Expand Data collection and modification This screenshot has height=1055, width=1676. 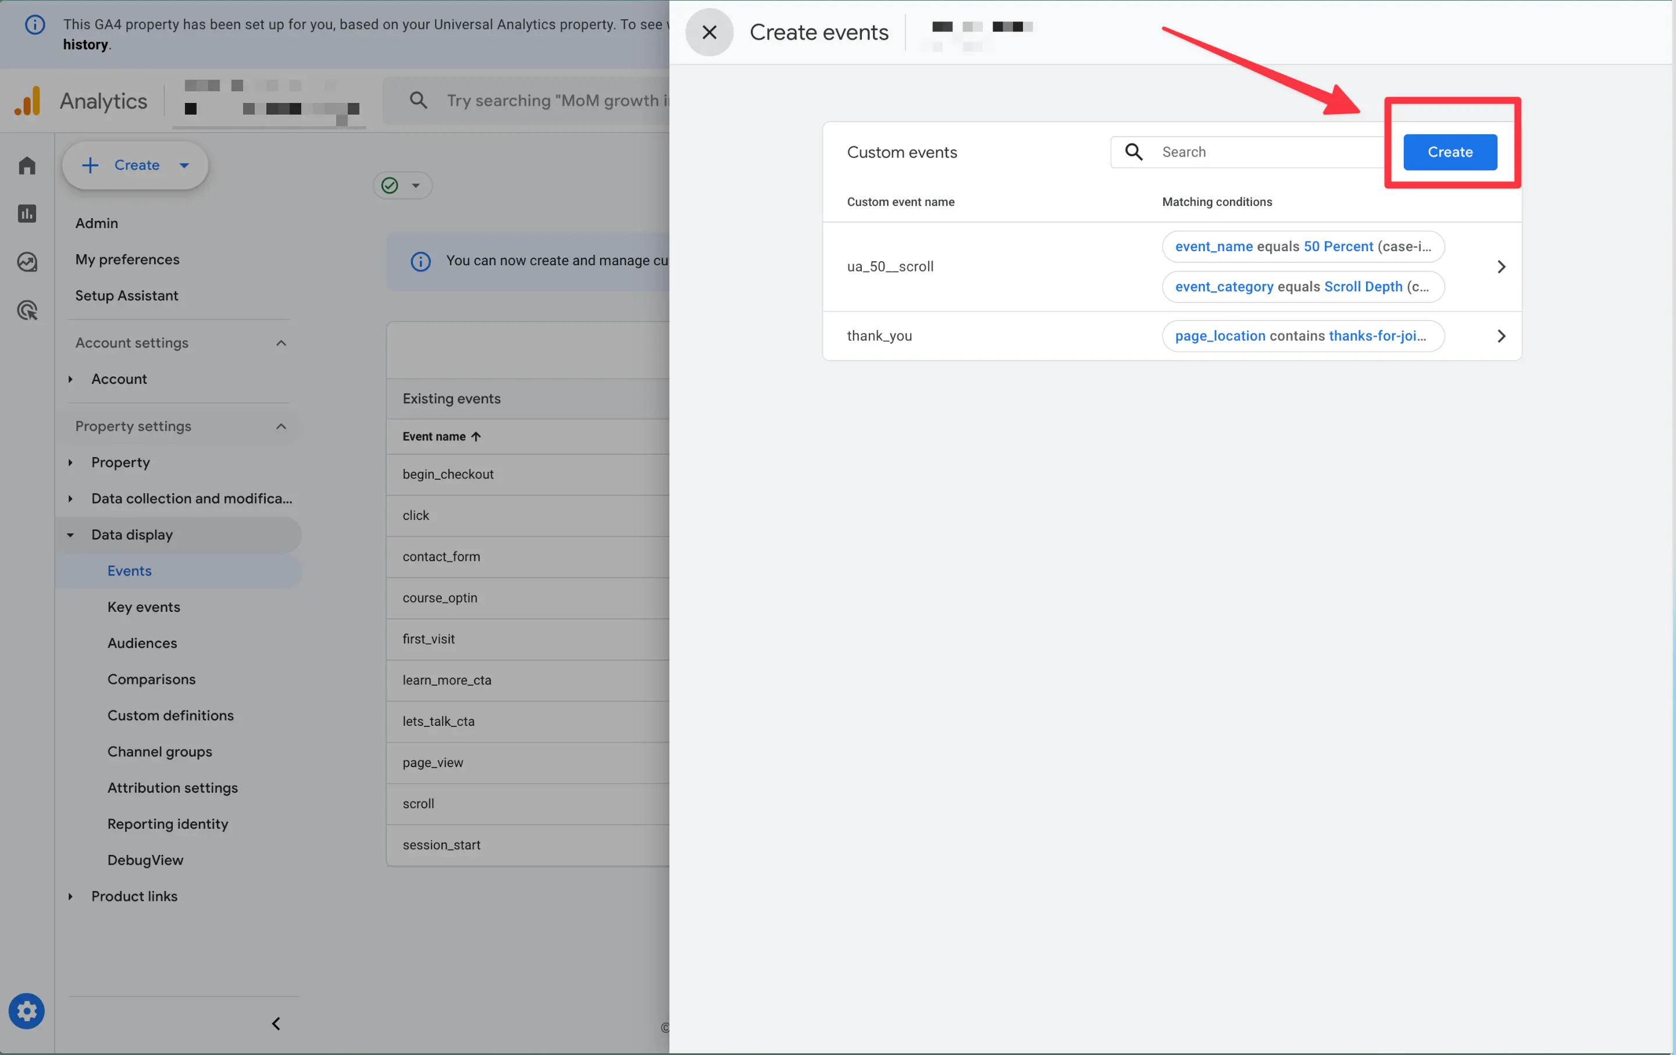(70, 499)
